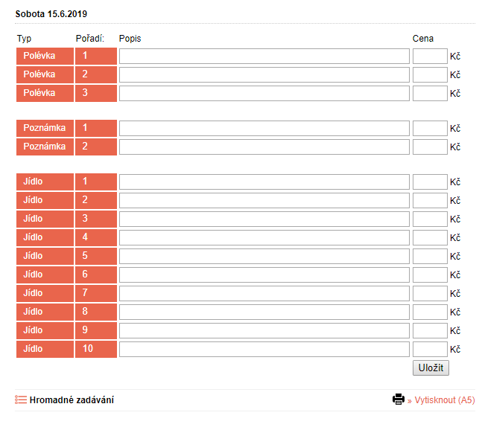
Task: Focus the Jídlo 3 description input
Action: click(x=264, y=219)
